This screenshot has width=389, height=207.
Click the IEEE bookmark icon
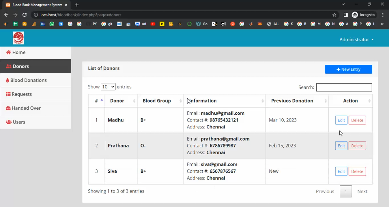point(43,24)
